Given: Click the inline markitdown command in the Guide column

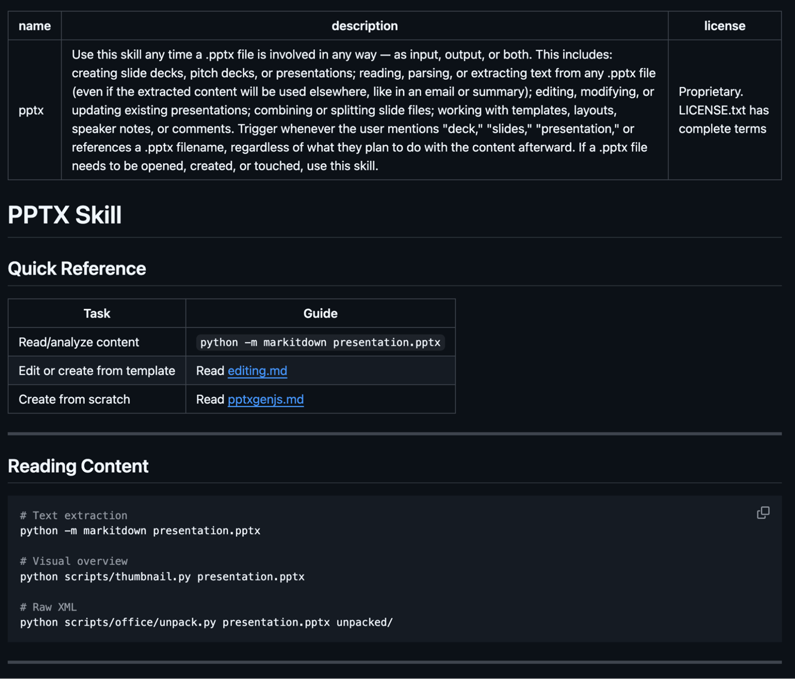Looking at the screenshot, I should 320,342.
